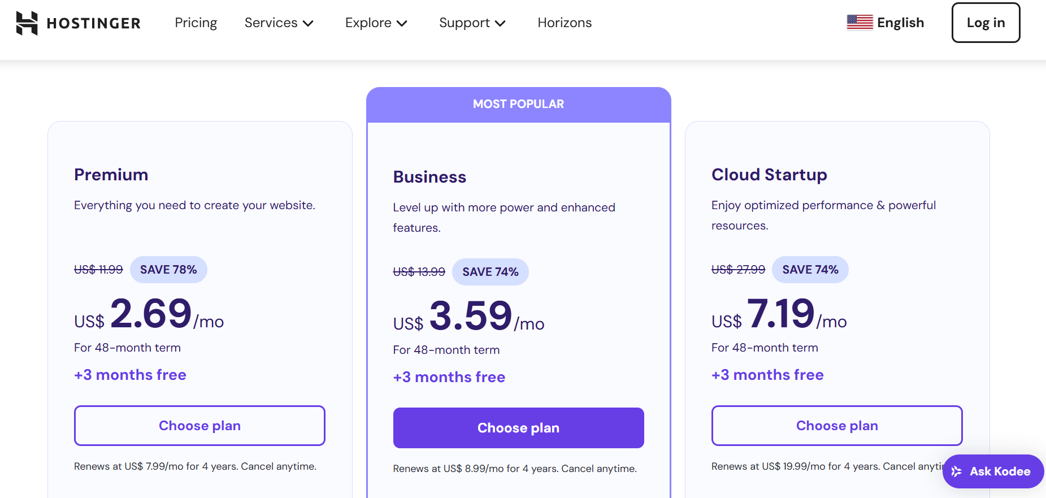The image size is (1046, 498).
Task: Click the MOST POPULAR banner
Action: tap(518, 105)
